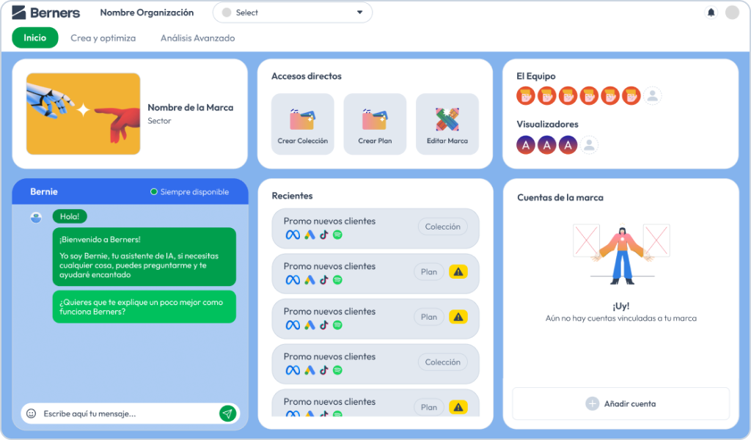Click Plan tag on second recent item
This screenshot has width=751, height=440.
click(x=429, y=272)
